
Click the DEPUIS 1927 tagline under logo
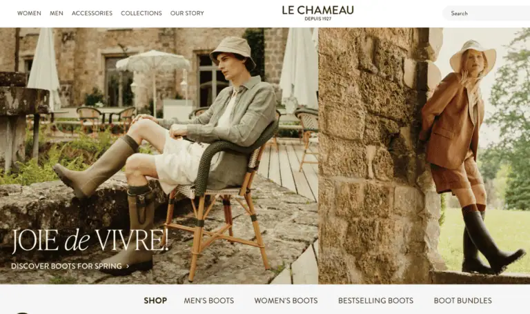coord(317,19)
